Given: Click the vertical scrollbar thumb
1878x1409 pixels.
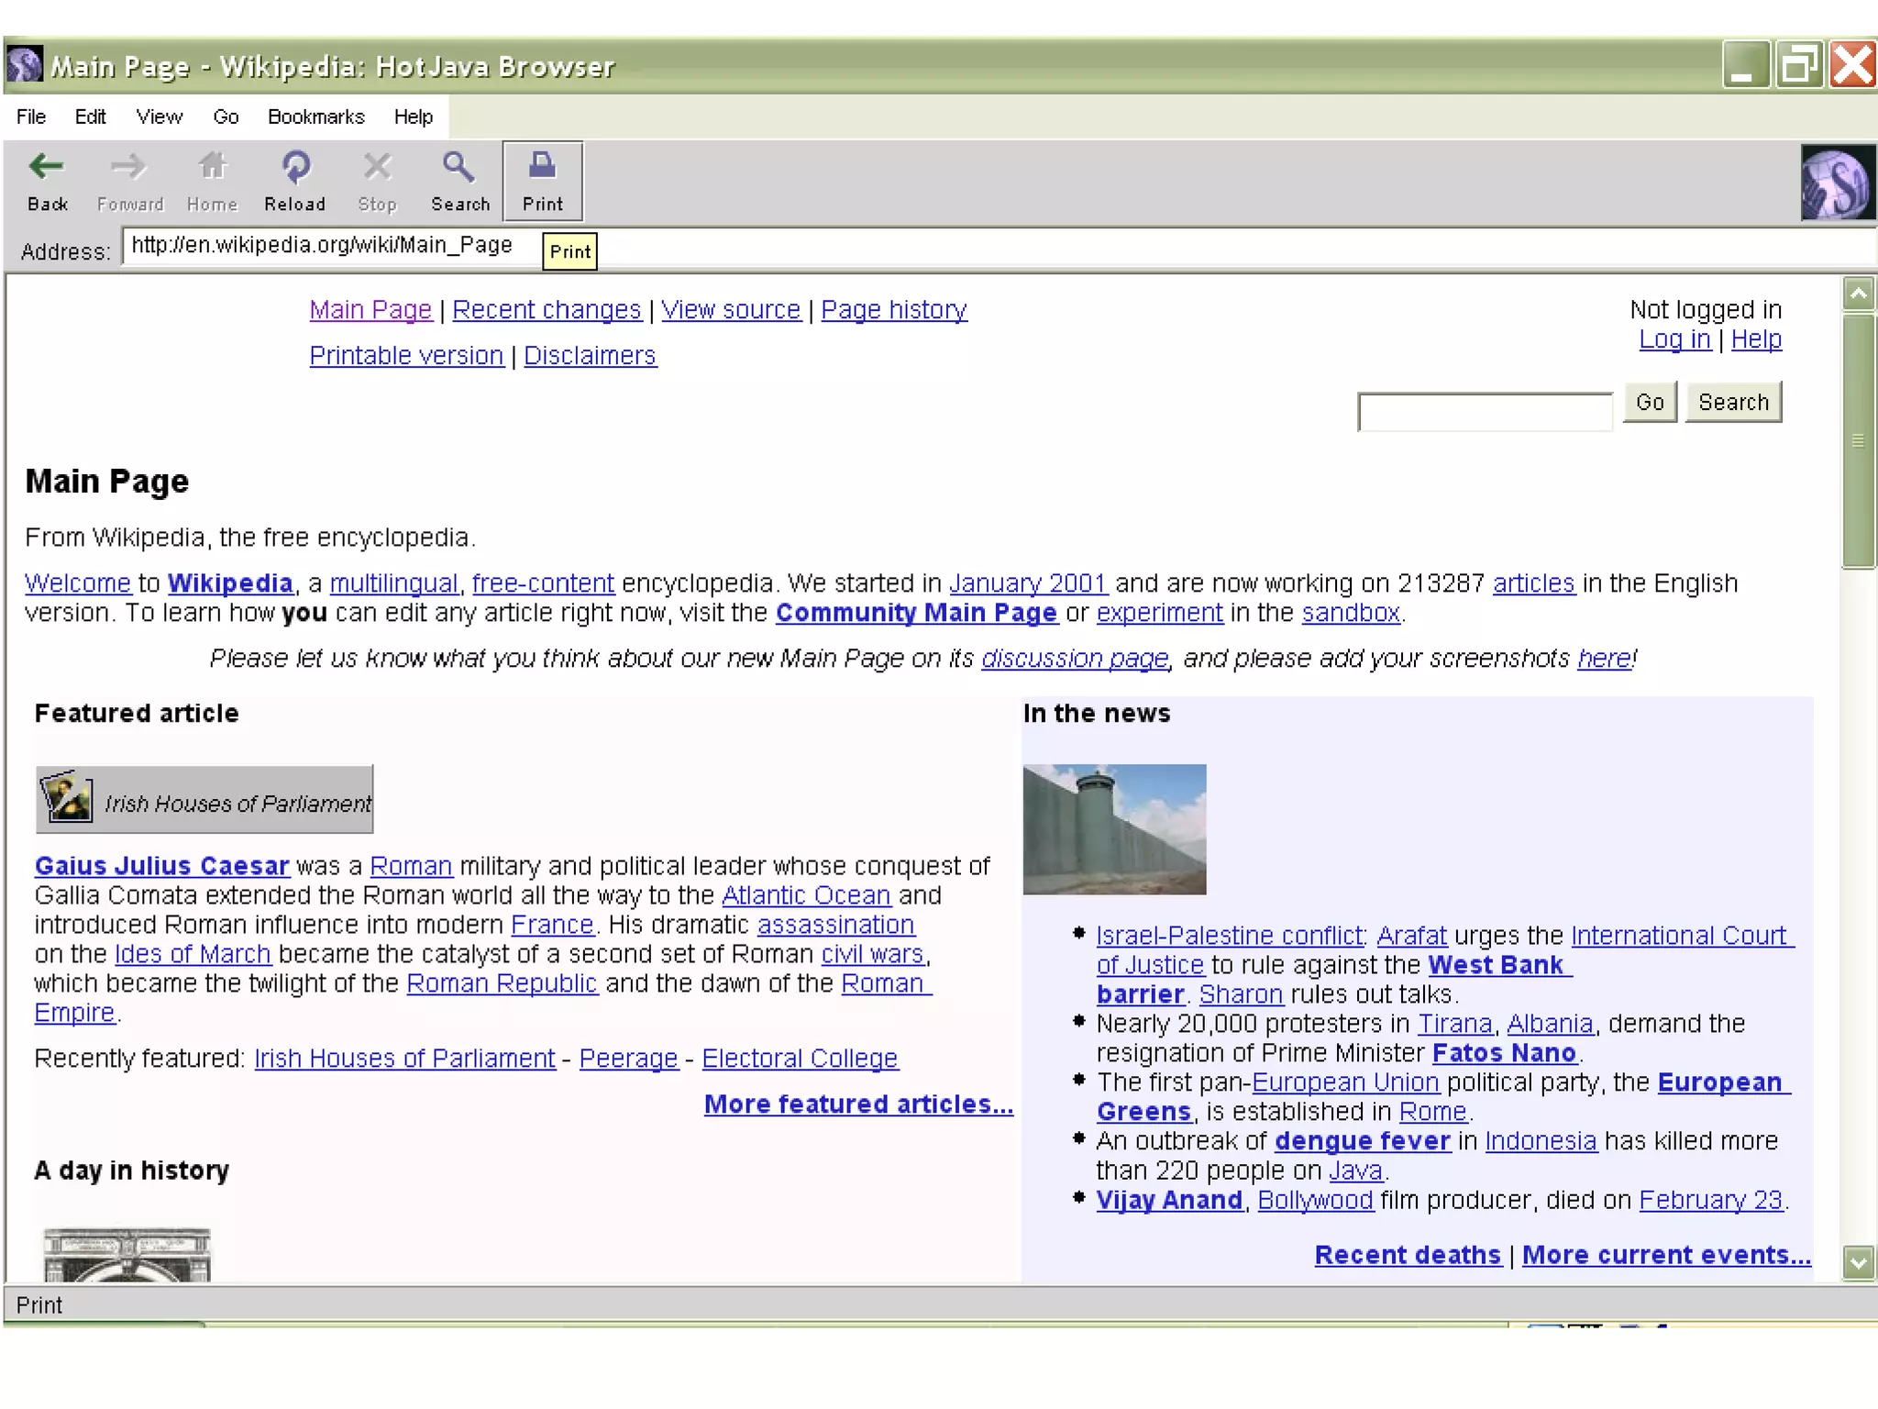Looking at the screenshot, I should click(1858, 440).
